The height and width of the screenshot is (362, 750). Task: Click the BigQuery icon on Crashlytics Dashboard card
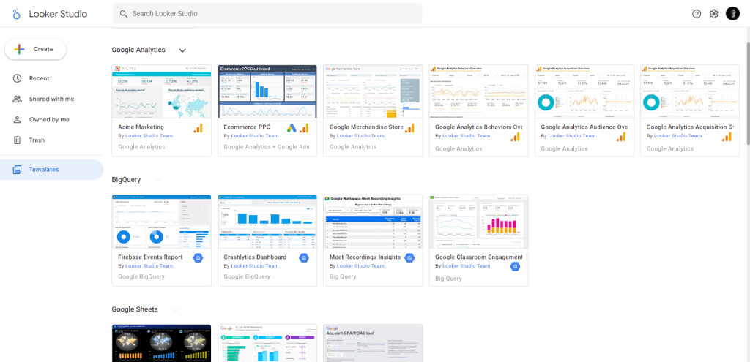tap(303, 258)
